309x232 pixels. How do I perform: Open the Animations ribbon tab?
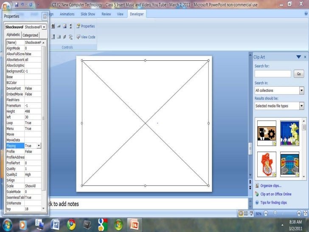click(67, 14)
